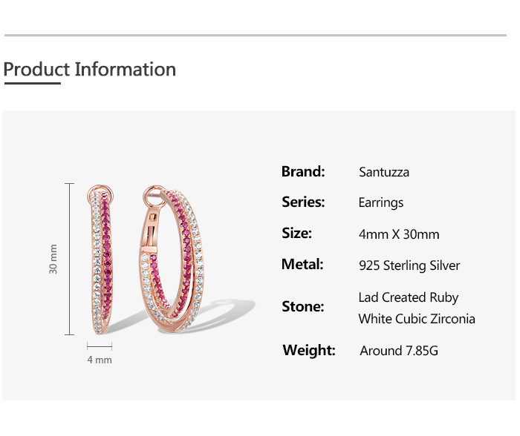Click the 30 mm height dimension label

click(53, 259)
